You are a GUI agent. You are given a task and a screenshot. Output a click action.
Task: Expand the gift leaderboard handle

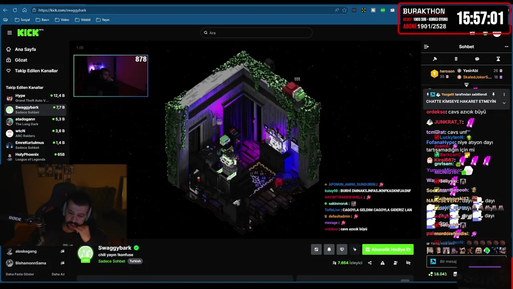pos(467,85)
